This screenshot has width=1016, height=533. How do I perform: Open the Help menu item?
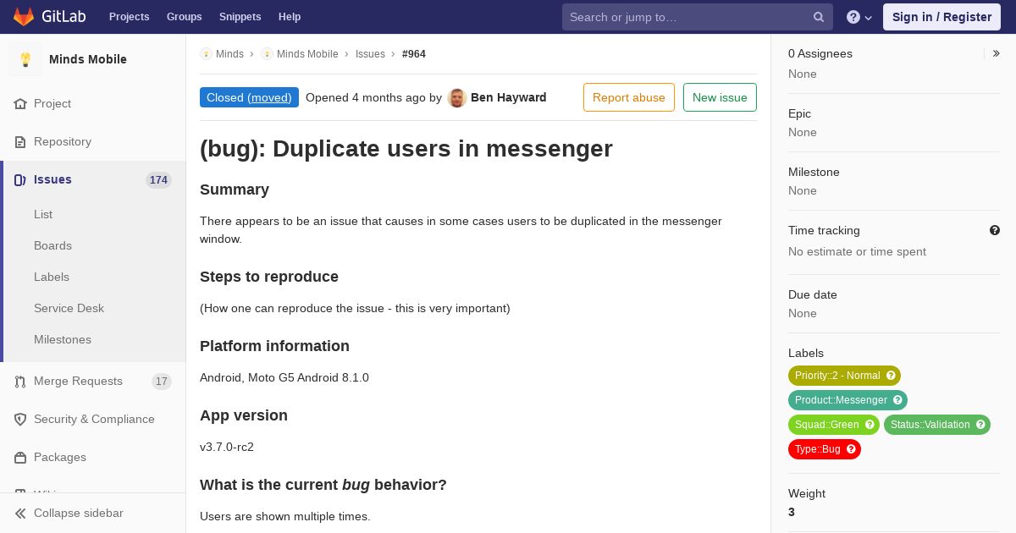pos(290,17)
